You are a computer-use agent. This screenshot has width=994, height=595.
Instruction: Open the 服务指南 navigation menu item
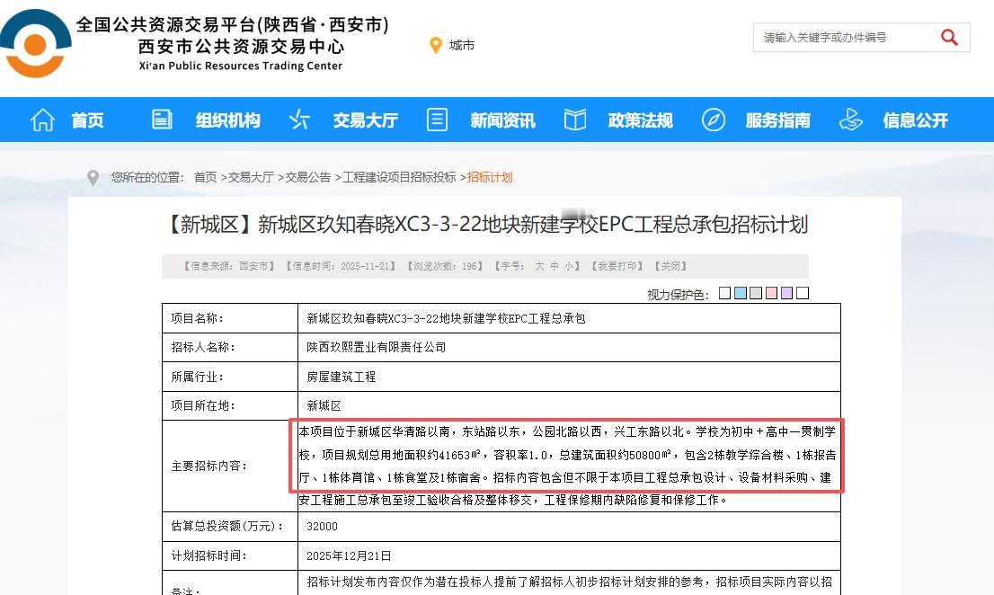(777, 120)
